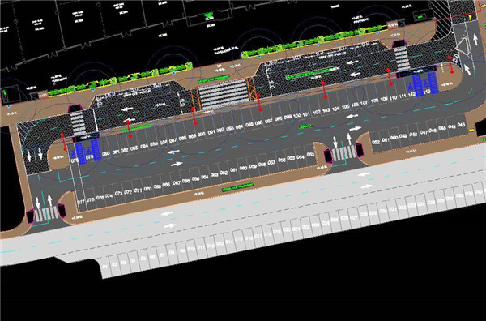Click parking space number 103
Screen dimensions: 486x321
tap(326, 110)
